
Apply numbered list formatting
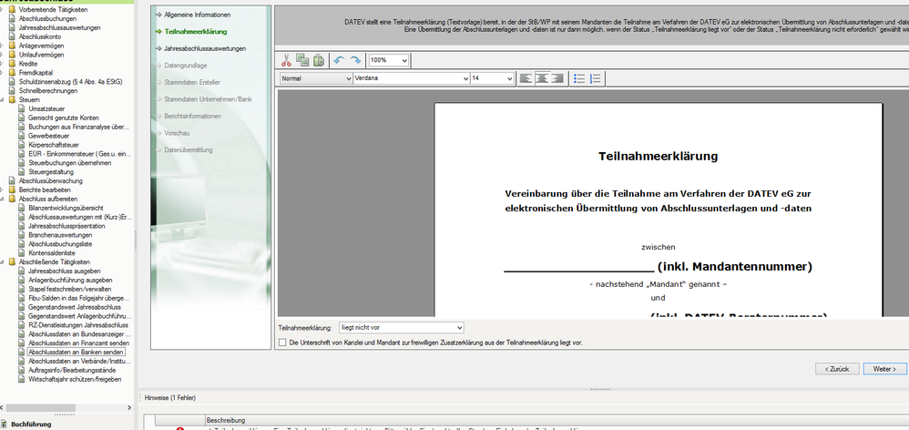pos(595,78)
